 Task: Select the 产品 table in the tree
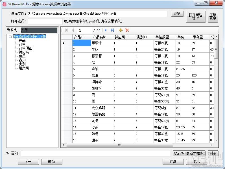click(22, 40)
